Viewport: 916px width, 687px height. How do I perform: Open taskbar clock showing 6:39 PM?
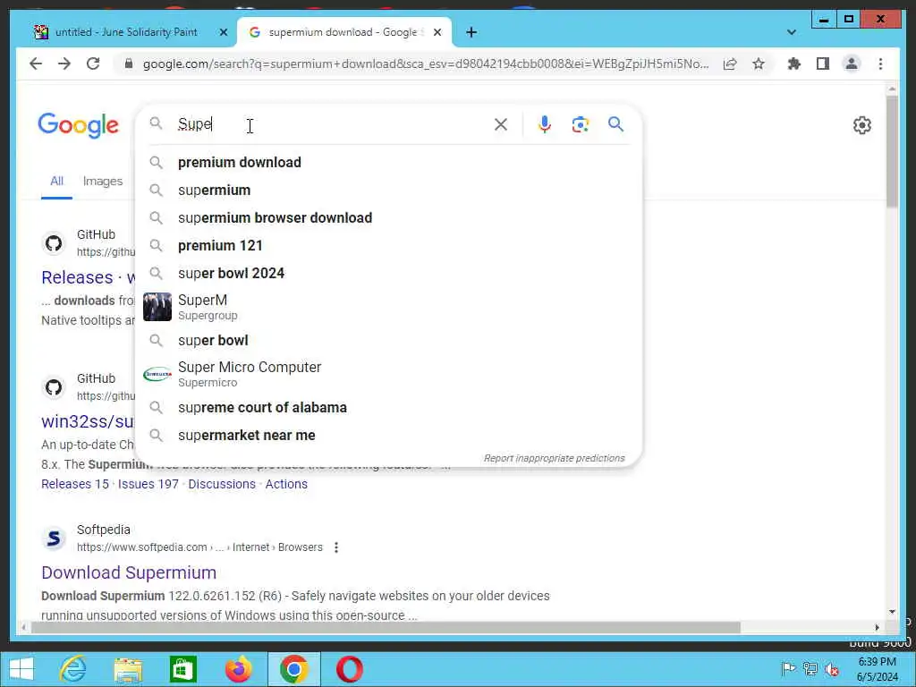[x=877, y=669]
